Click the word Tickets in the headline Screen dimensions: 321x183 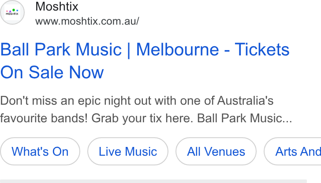click(262, 49)
